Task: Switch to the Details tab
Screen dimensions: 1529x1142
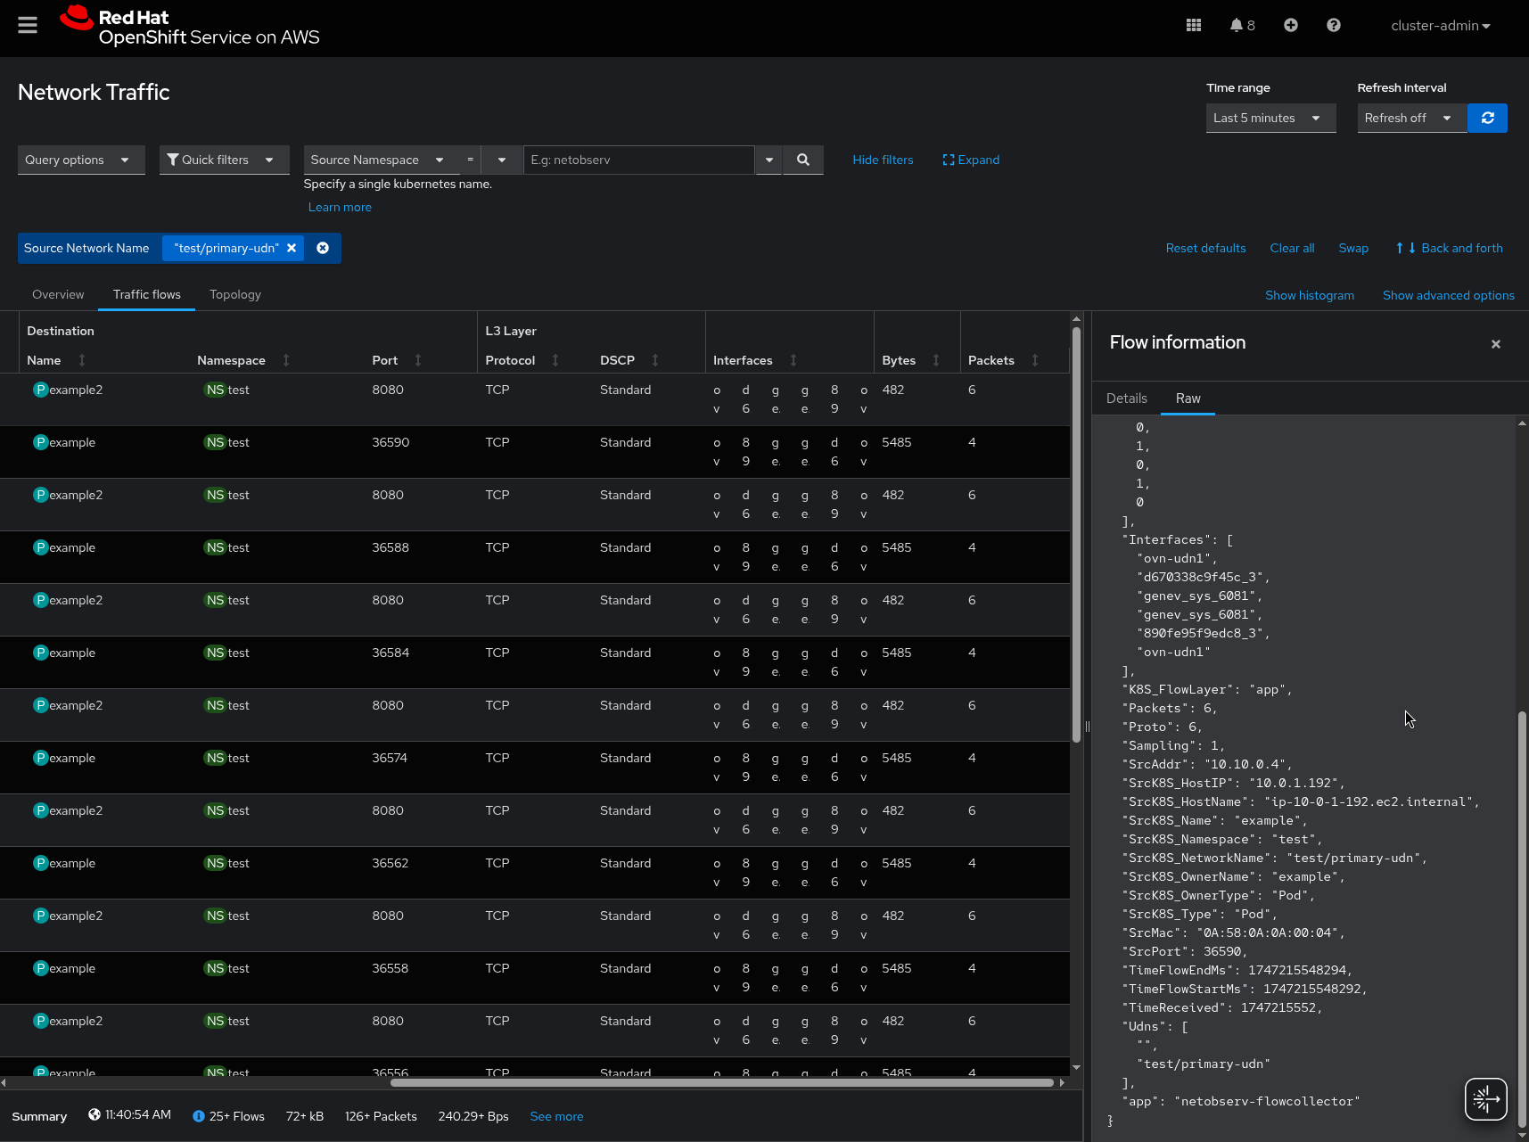Action: [x=1126, y=398]
